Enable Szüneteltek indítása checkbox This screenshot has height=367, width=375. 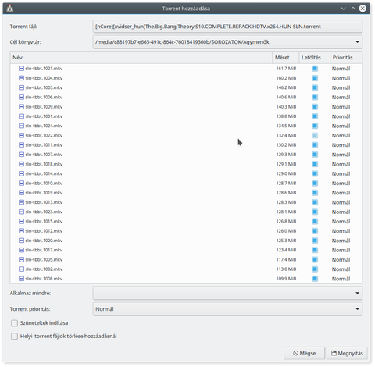pyautogui.click(x=14, y=323)
